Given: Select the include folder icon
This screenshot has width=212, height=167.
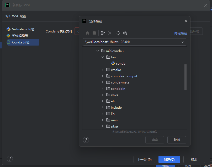Looking at the screenshot, I should coord(108,107).
